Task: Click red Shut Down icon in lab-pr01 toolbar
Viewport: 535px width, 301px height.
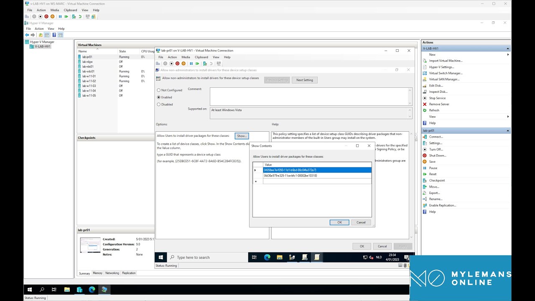Action: point(177,64)
